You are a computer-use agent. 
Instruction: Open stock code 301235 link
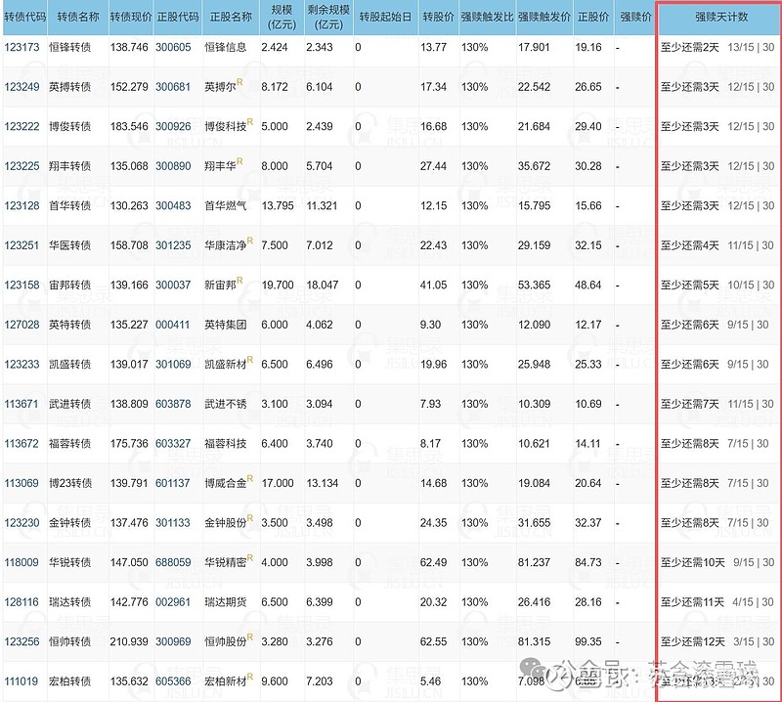click(173, 245)
